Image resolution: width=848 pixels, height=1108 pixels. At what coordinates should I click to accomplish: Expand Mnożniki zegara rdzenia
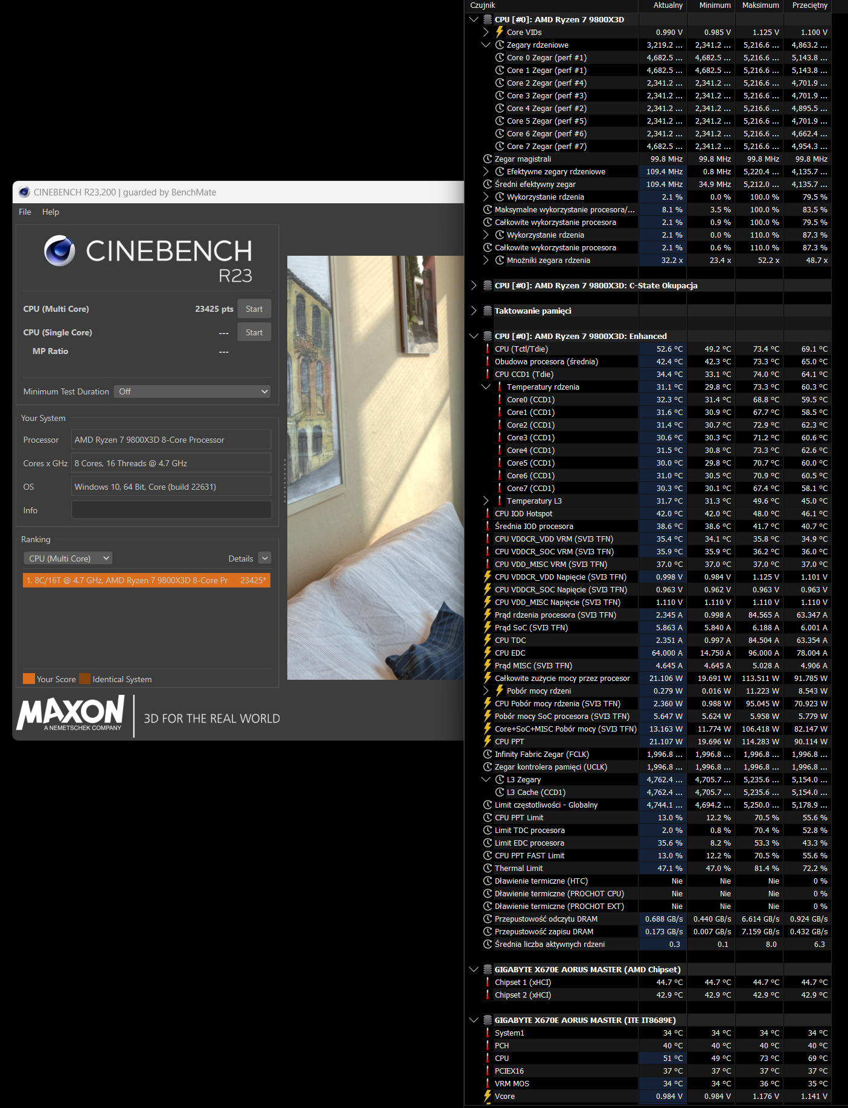click(x=486, y=260)
